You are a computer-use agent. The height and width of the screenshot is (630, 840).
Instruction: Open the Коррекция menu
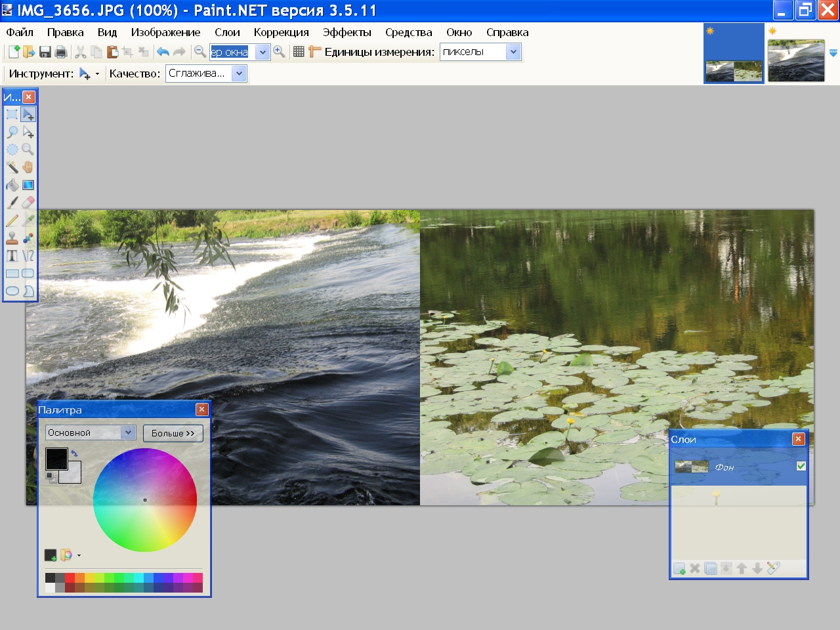pos(281,32)
